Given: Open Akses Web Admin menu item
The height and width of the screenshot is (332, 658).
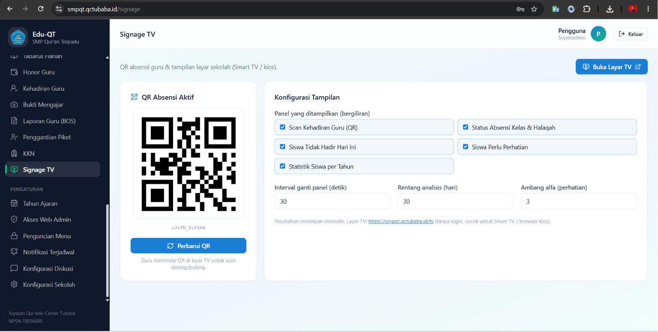Looking at the screenshot, I should [52, 219].
